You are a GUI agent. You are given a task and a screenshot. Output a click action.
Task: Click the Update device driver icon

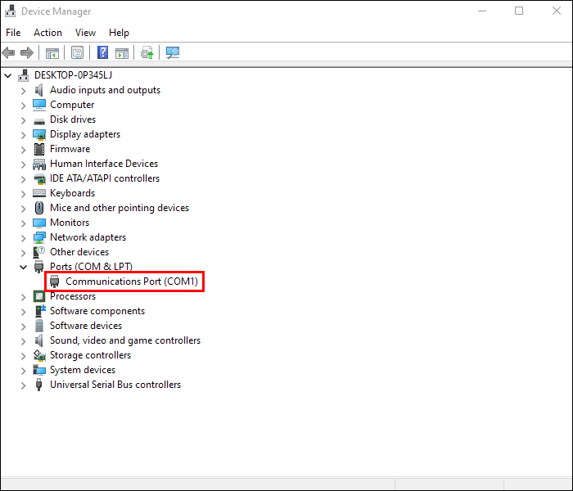(147, 53)
